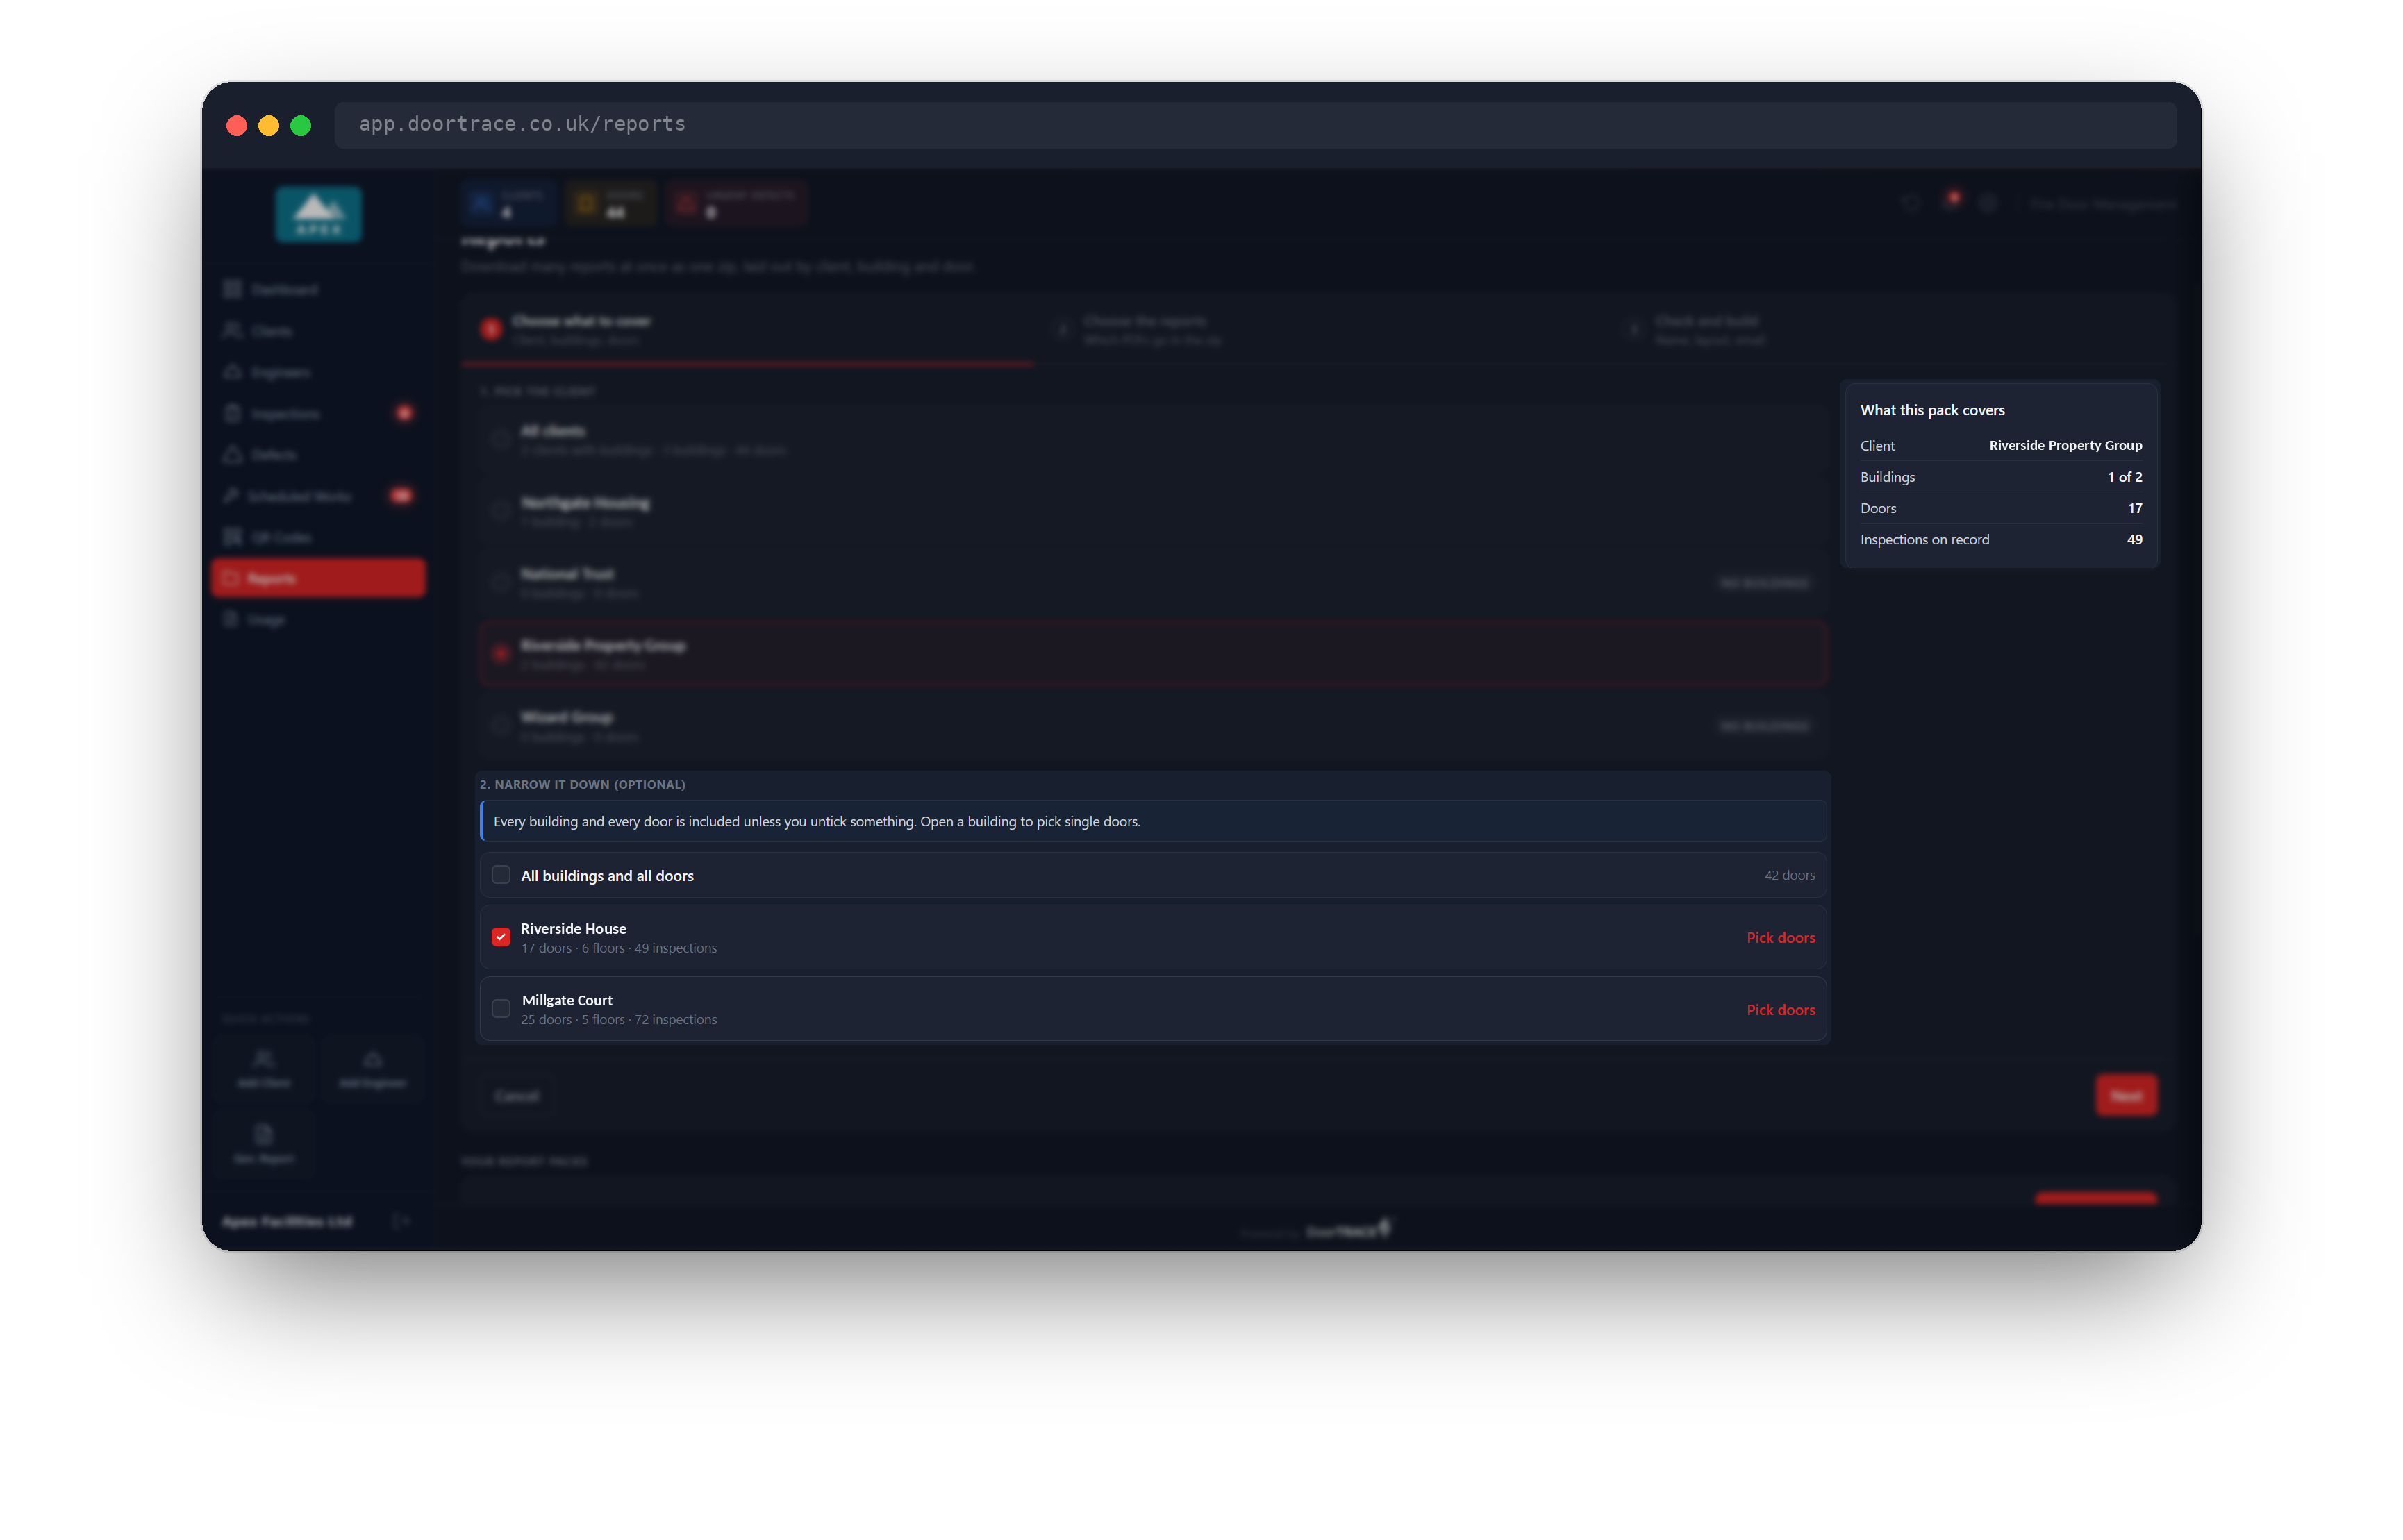
Task: Tick the Millgate Court checkbox
Action: tap(501, 1008)
